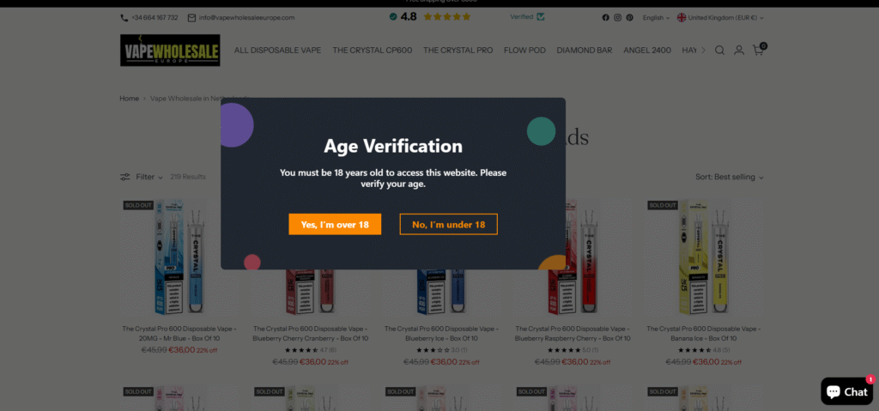Screen dimensions: 879x411
Task: Open the Pinterest social icon
Action: pos(629,17)
